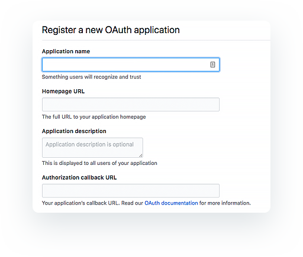
Task: Click the "for more information" text after the link
Action: pos(225,203)
